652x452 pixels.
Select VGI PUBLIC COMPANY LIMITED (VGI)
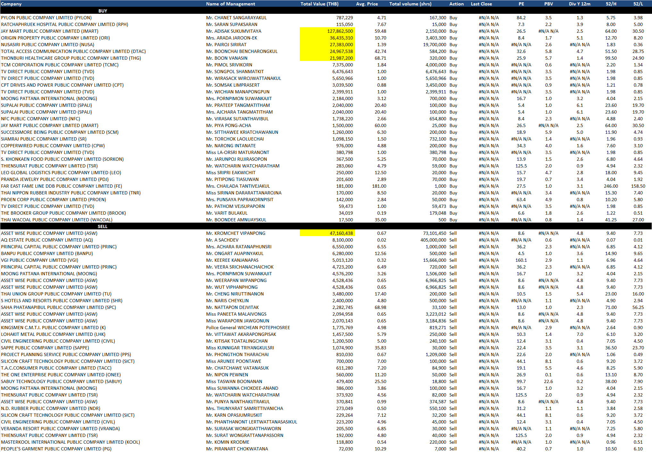coord(39,260)
